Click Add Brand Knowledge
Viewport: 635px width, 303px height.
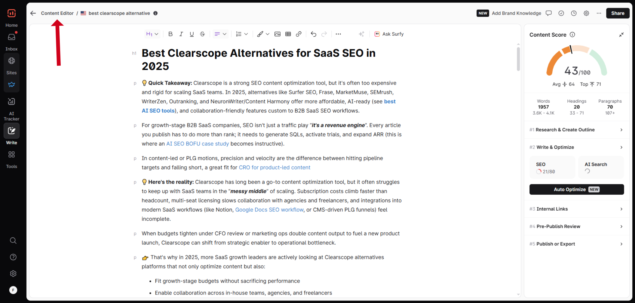click(516, 13)
